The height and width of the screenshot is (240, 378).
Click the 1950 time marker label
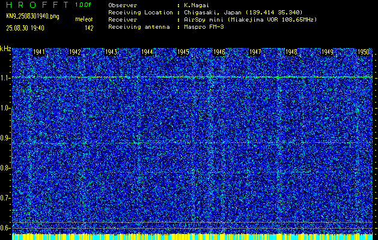(364, 52)
